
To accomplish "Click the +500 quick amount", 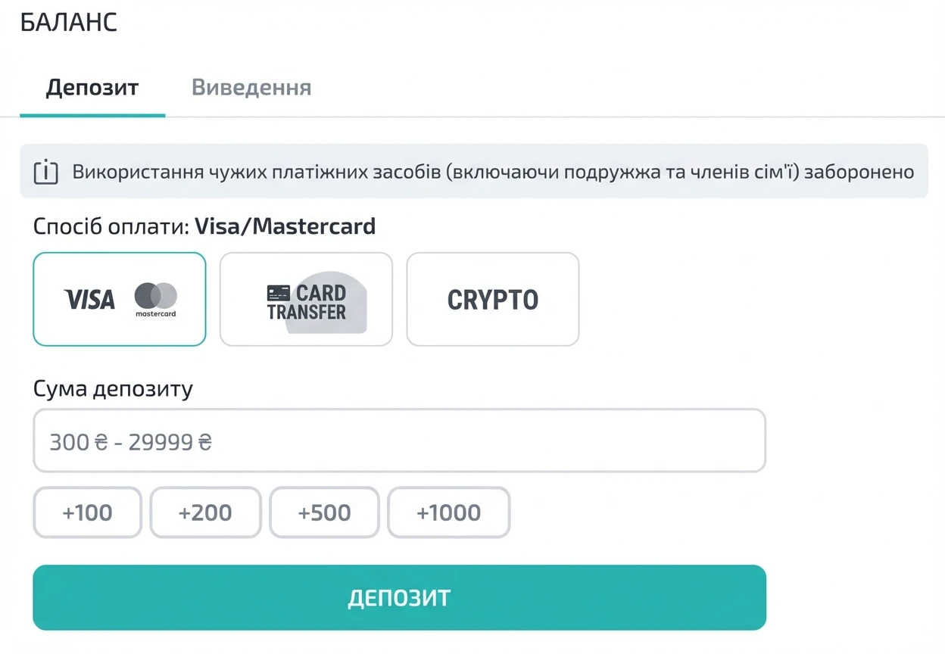I will [324, 512].
